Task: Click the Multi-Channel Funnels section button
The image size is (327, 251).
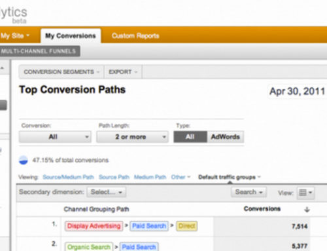Action: point(39,51)
